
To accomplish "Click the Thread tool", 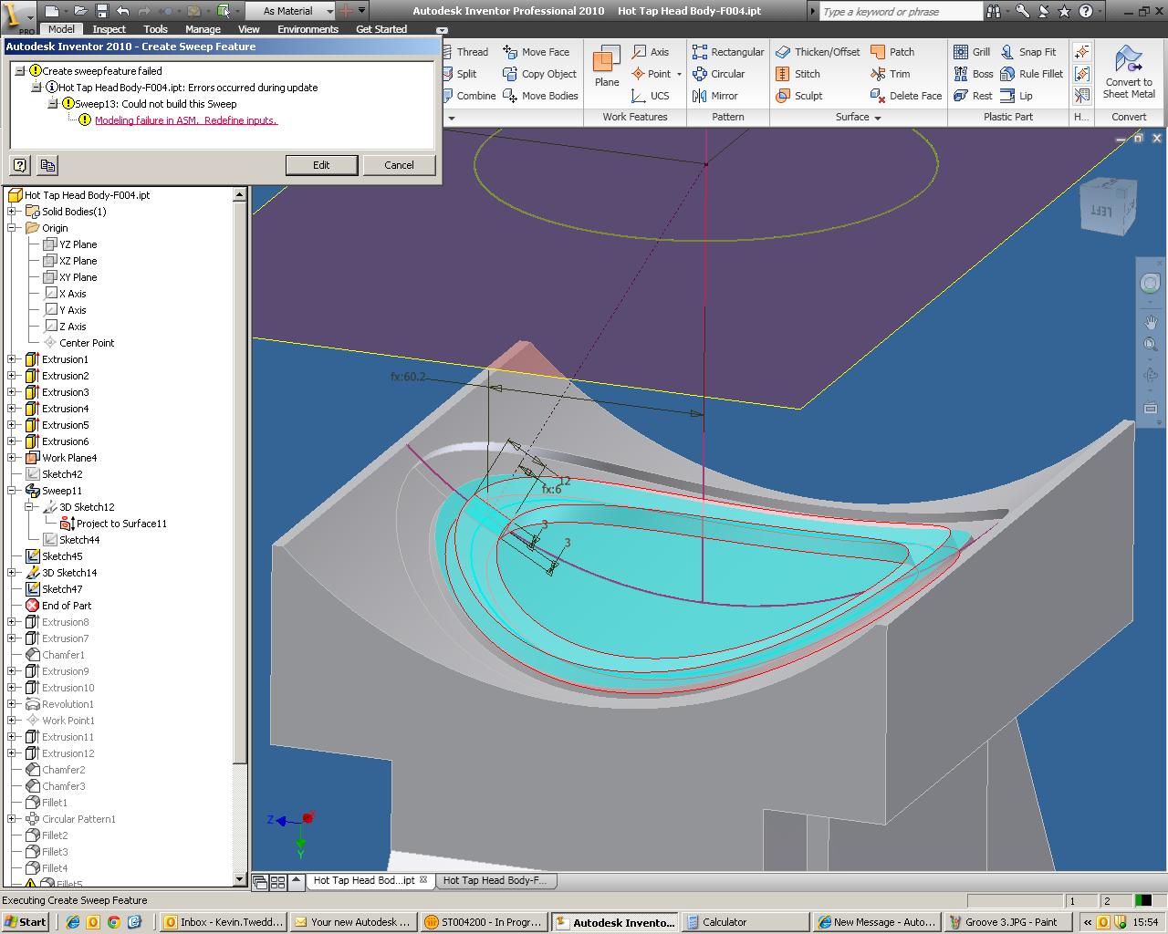I will tap(466, 52).
